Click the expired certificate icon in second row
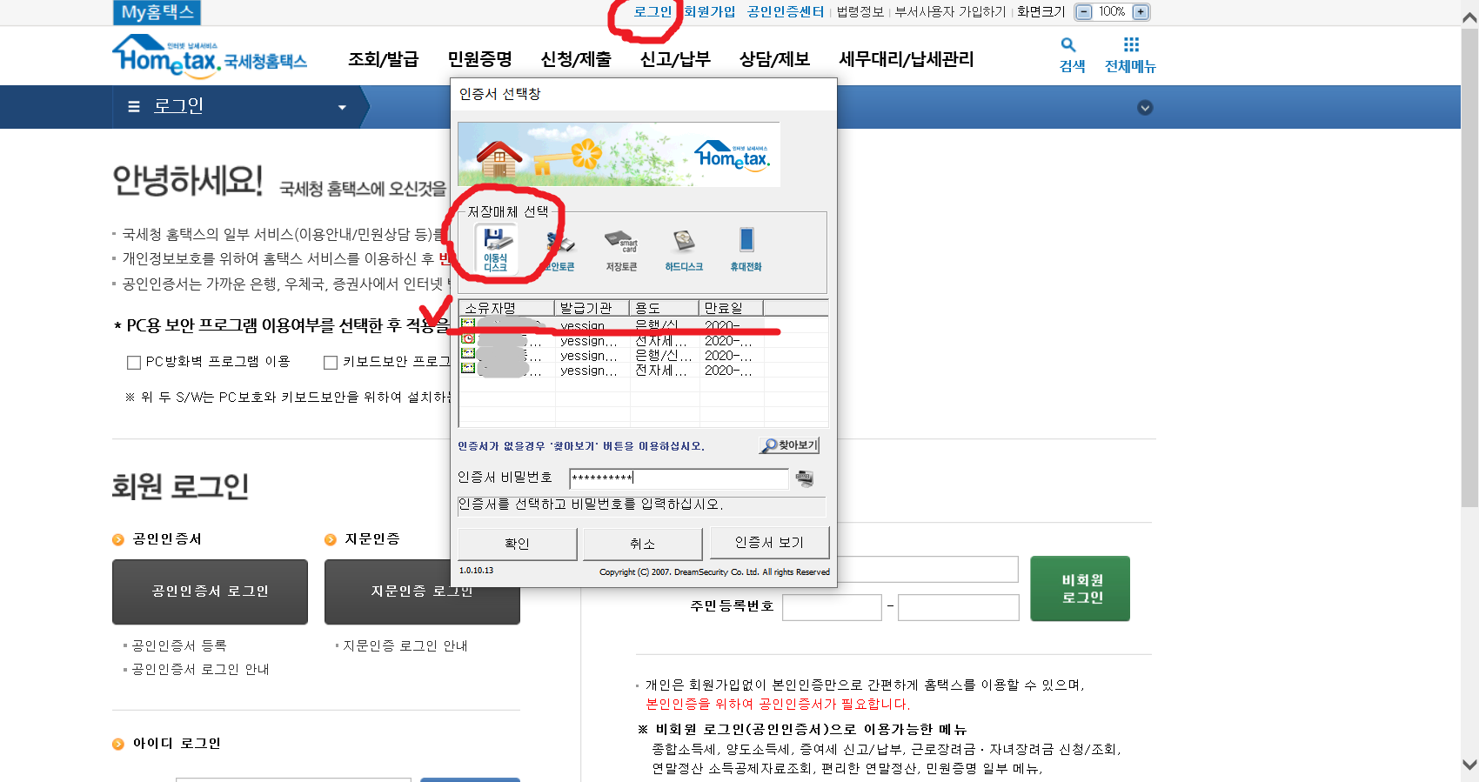The image size is (1479, 782). tap(467, 338)
